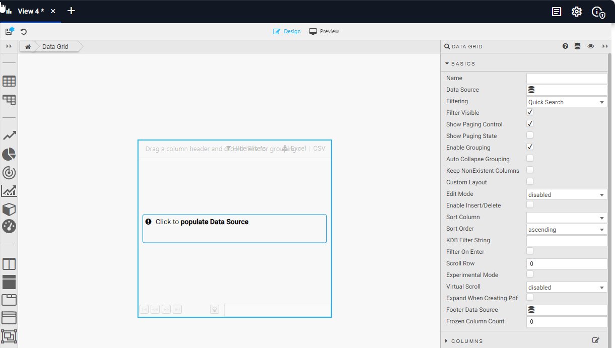Add the tab control layout component
The width and height of the screenshot is (615, 348).
click(x=9, y=300)
